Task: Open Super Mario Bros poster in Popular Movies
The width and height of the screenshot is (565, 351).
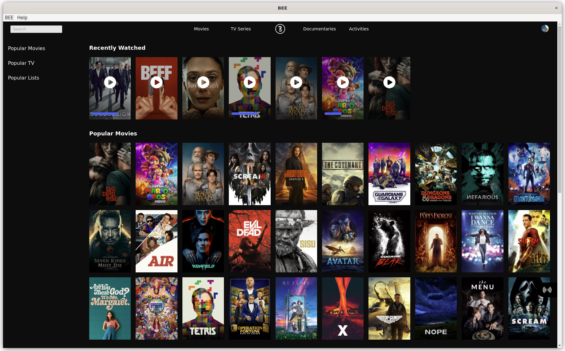Action: pyautogui.click(x=157, y=174)
